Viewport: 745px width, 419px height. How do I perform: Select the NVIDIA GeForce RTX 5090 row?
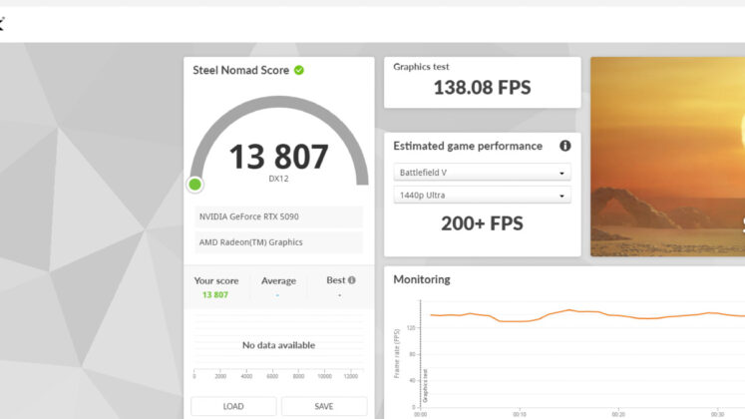click(x=278, y=216)
